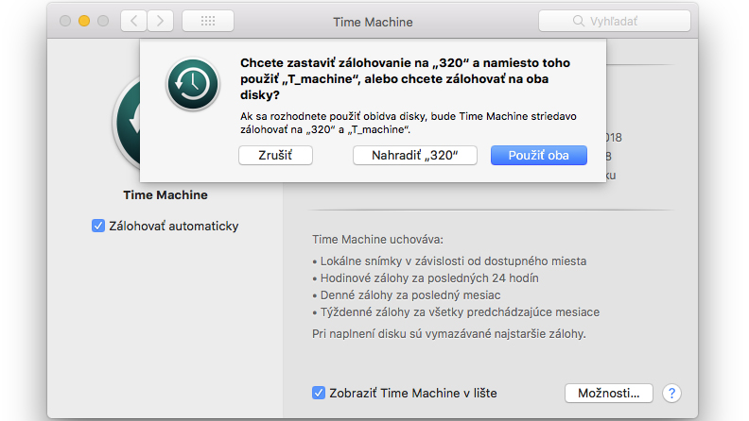Uncheck Zobraziť Time Machine v lište

pyautogui.click(x=319, y=393)
